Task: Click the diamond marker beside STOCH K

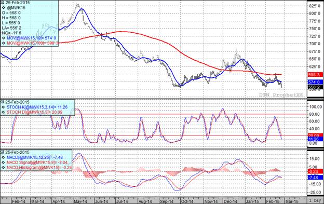Action: (x=4, y=107)
